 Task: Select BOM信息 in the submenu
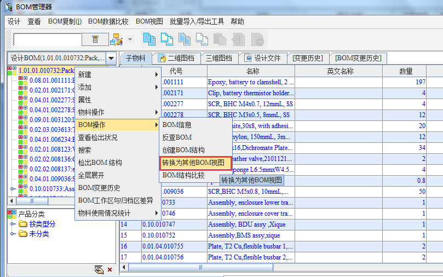195,125
